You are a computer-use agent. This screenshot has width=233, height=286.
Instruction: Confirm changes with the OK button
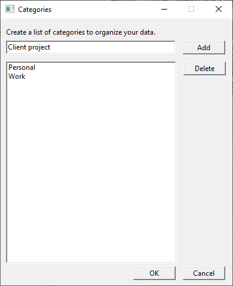click(x=154, y=273)
